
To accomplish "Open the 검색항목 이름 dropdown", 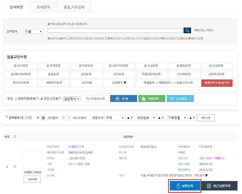I will pyautogui.click(x=34, y=31).
